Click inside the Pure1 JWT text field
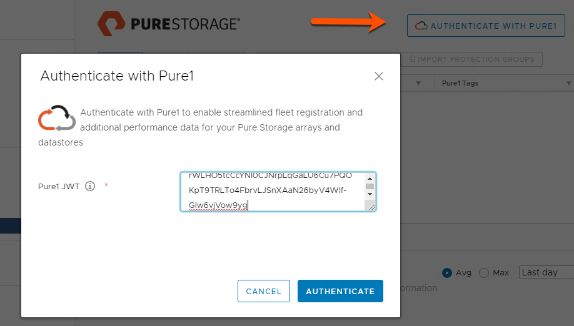 coord(273,192)
